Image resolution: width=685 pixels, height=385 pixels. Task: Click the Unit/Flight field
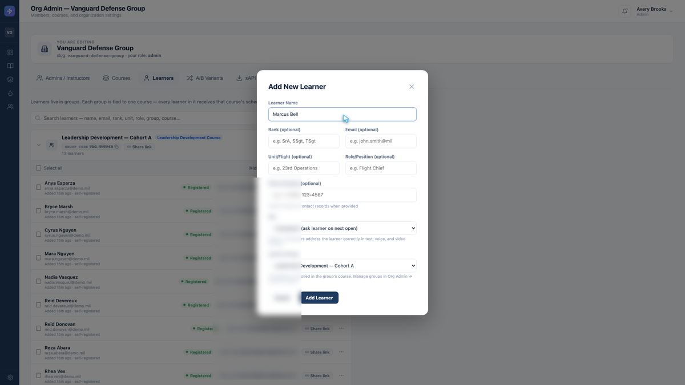click(304, 168)
